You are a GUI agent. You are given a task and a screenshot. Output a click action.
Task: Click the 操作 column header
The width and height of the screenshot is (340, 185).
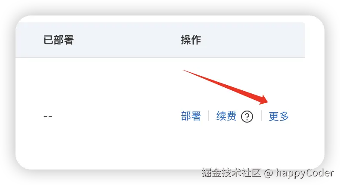(x=191, y=40)
